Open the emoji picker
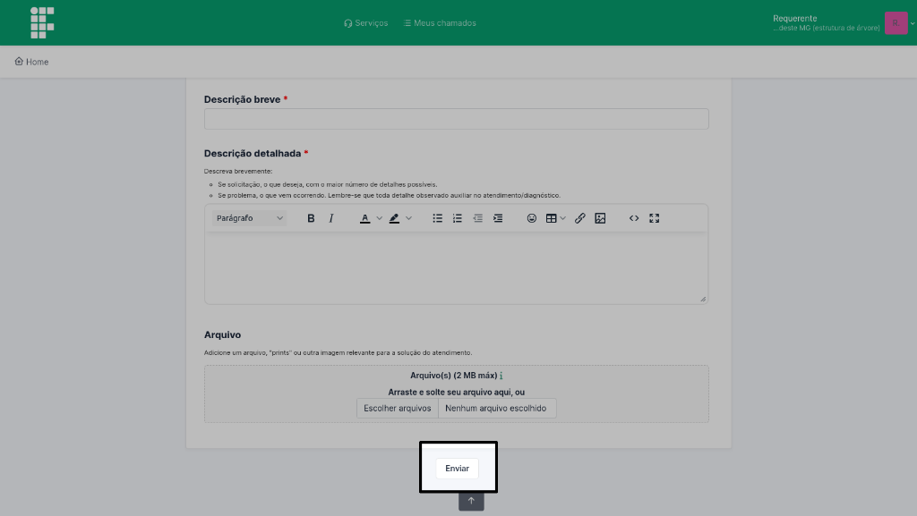Viewport: 917px width, 516px height. coord(531,218)
